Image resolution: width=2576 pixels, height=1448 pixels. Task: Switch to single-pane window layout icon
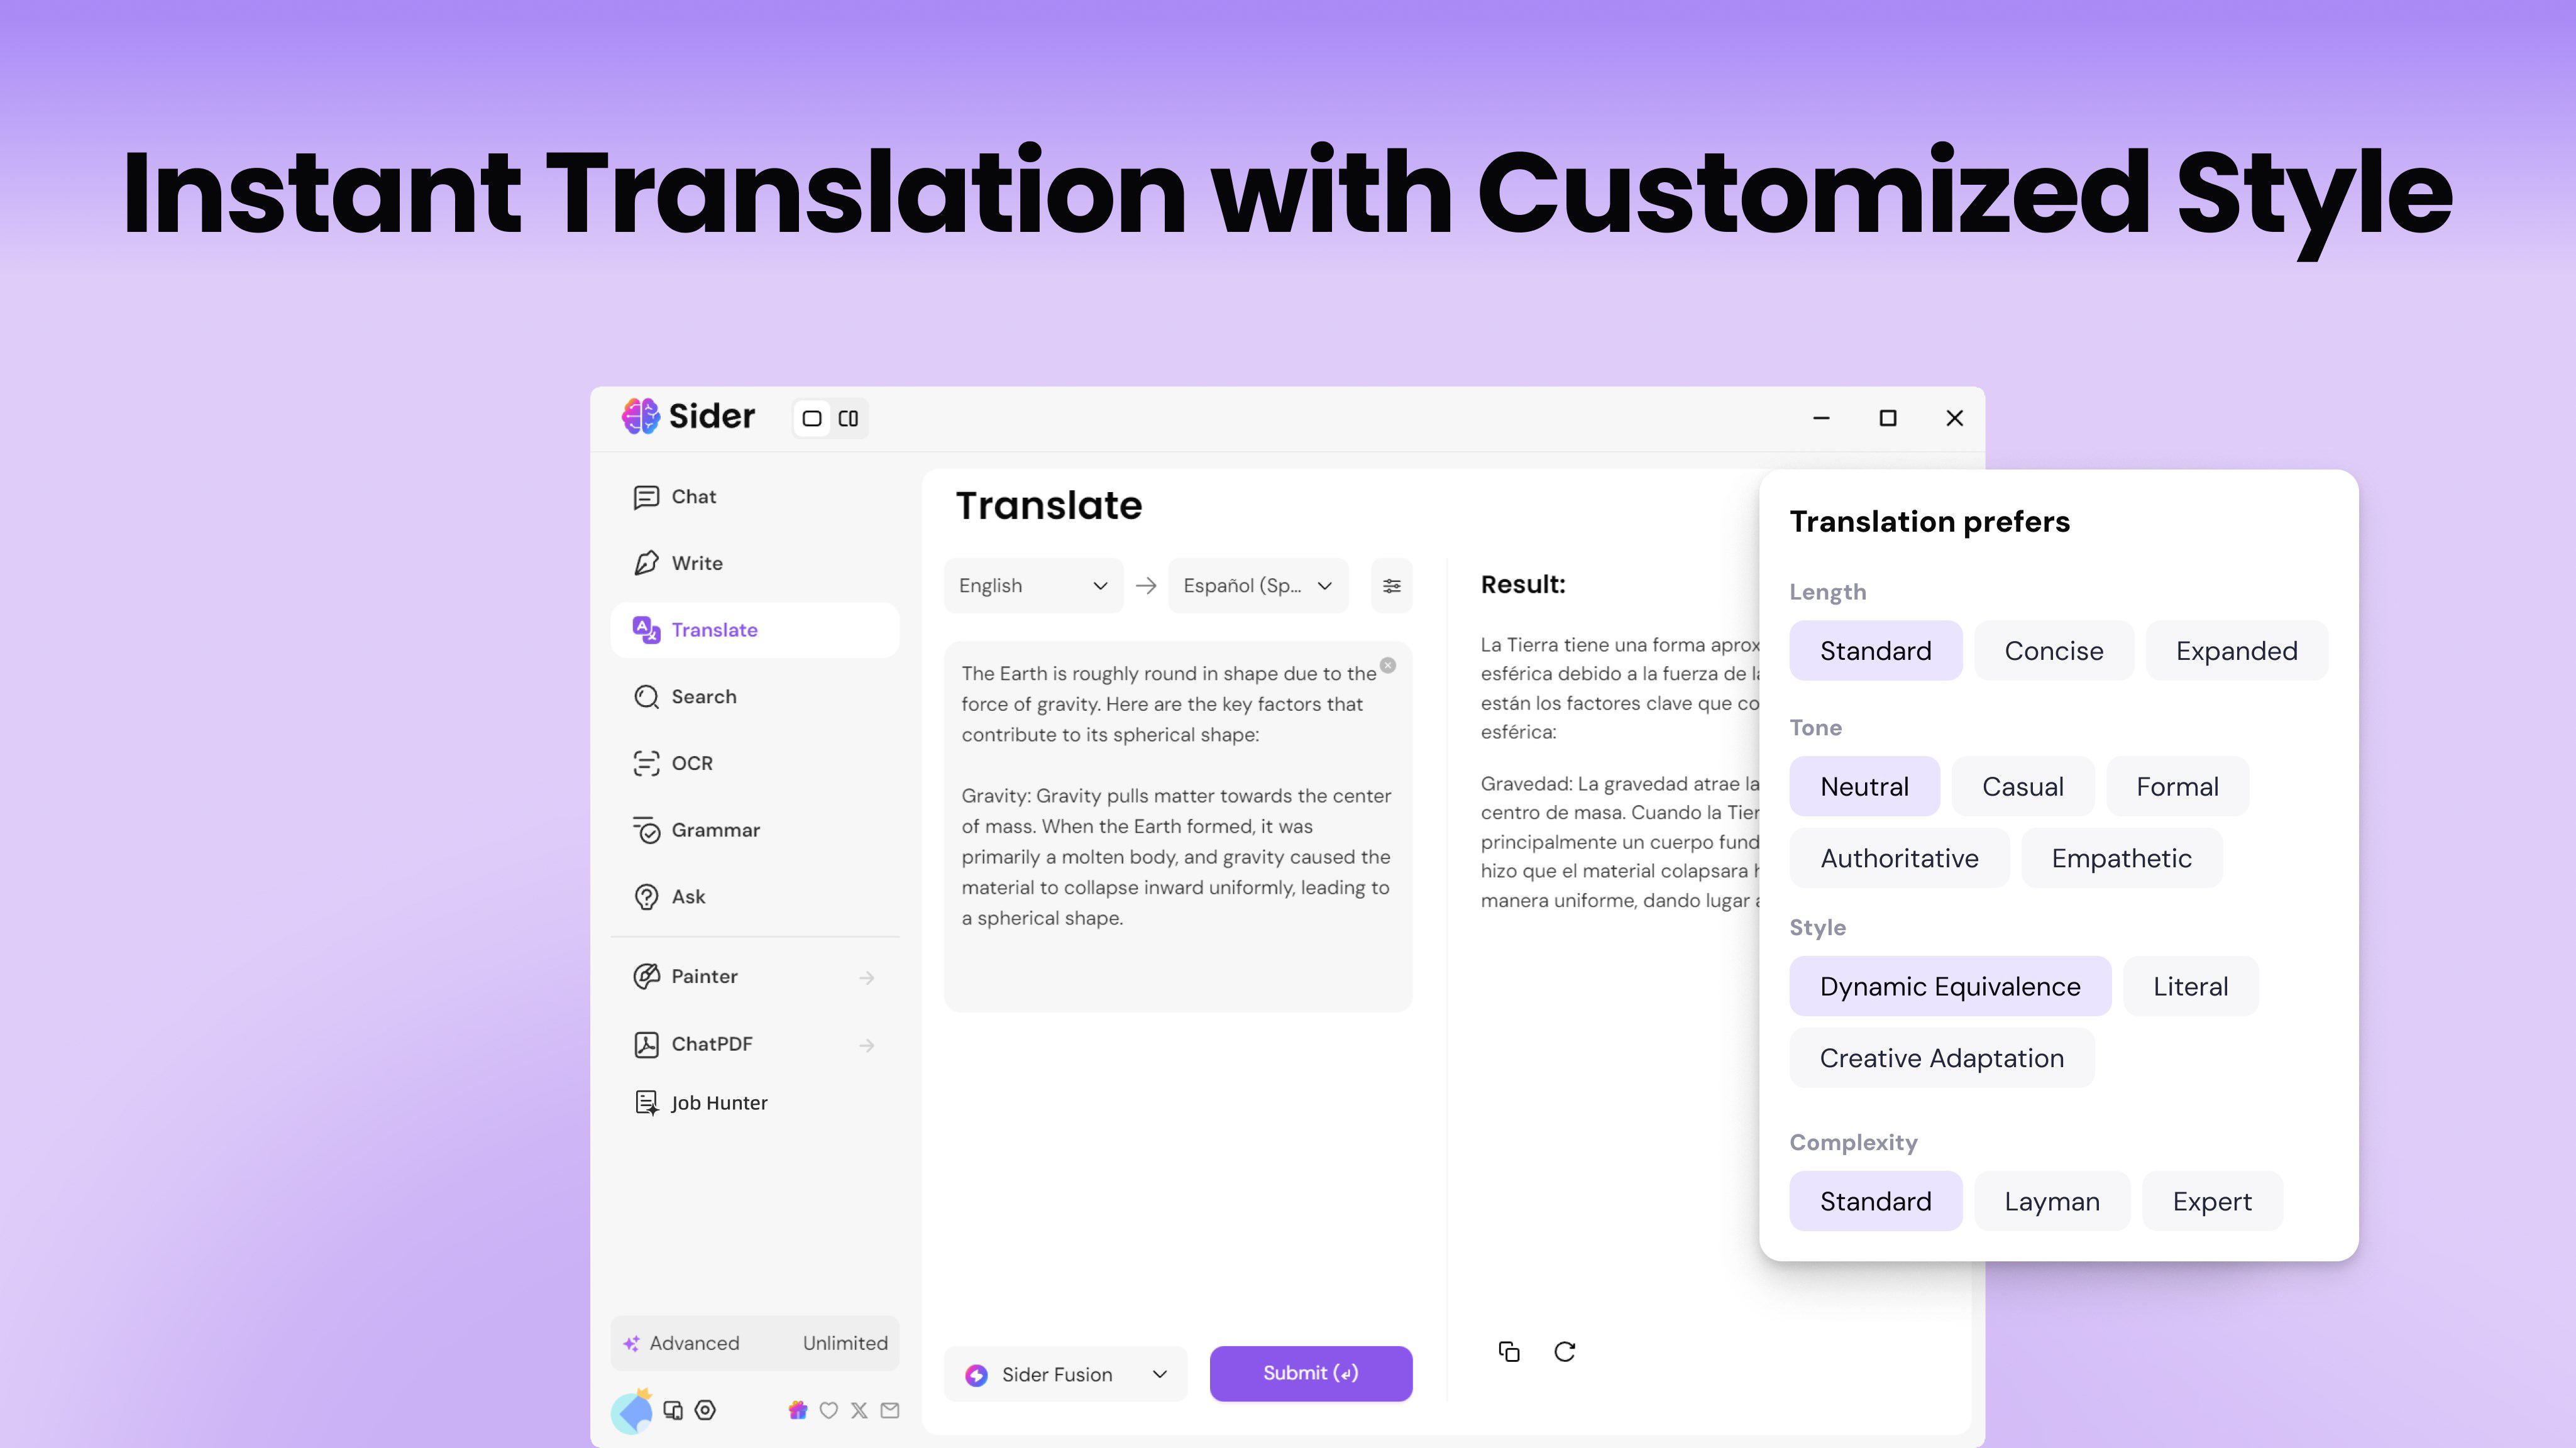[812, 418]
